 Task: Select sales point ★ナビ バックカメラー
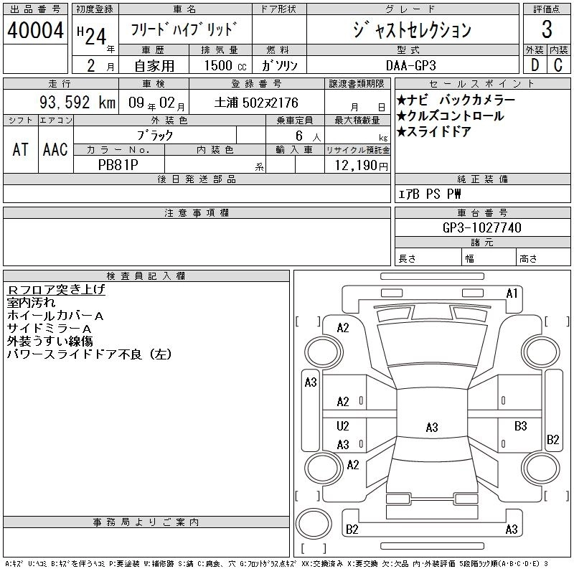[x=456, y=100]
